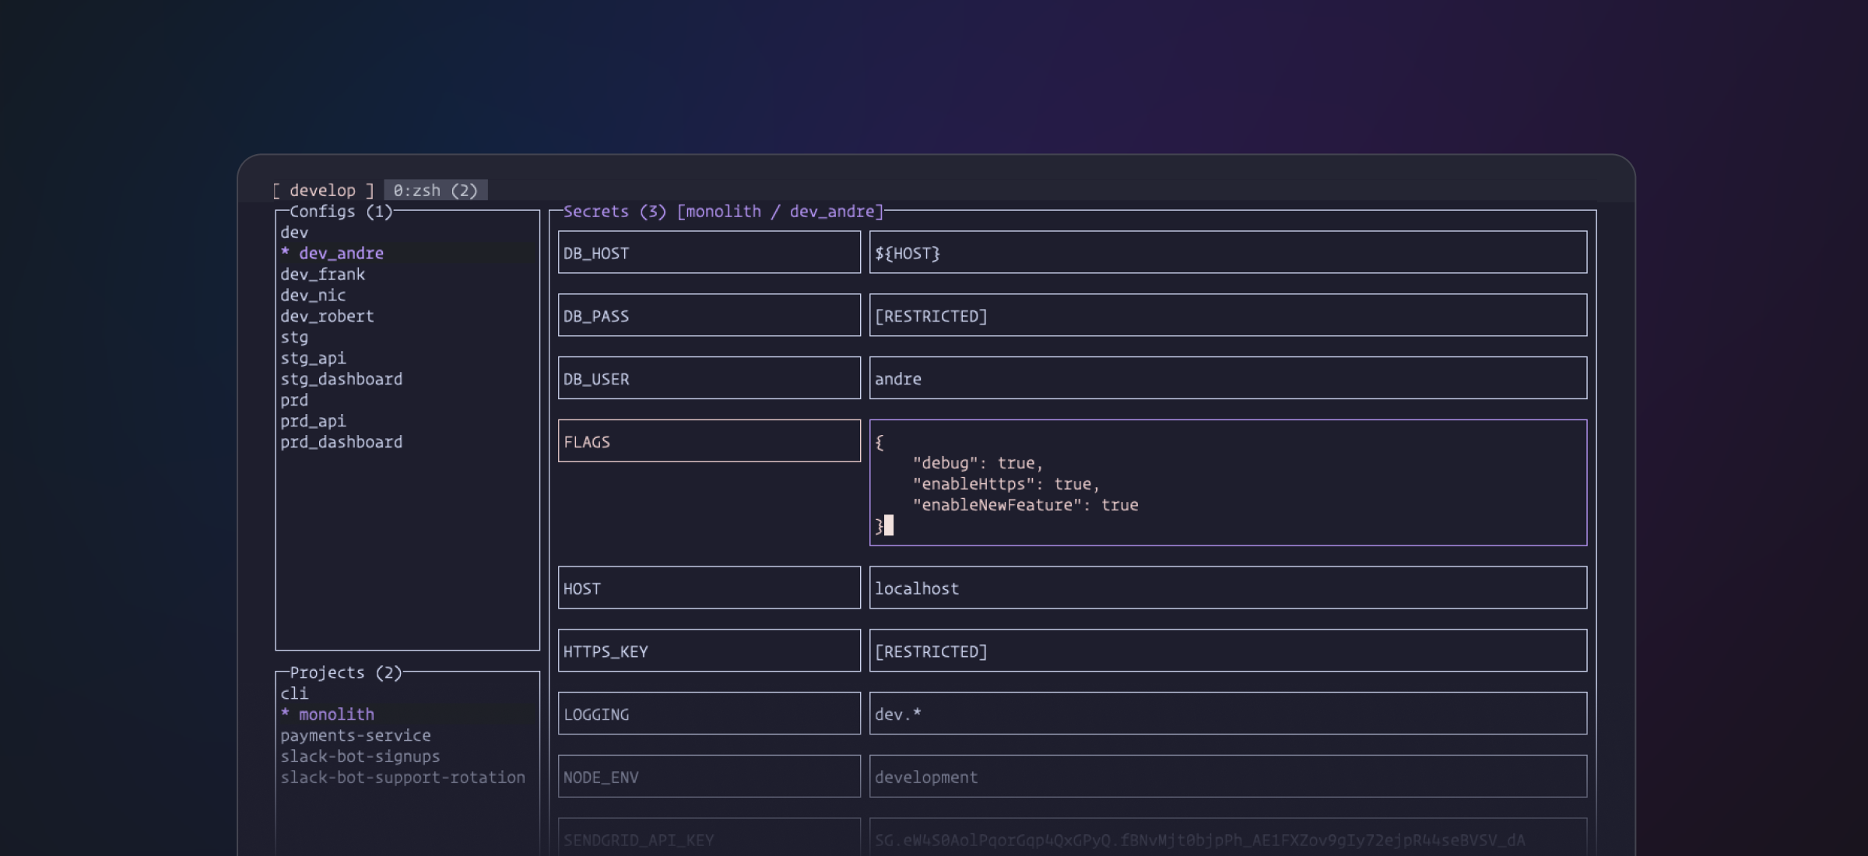The width and height of the screenshot is (1868, 856).
Task: Select the stg_dashboard config
Action: [x=341, y=379]
